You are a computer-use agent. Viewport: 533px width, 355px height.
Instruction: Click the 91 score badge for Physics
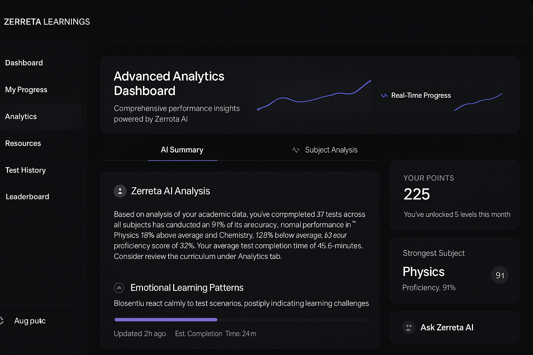coord(500,275)
